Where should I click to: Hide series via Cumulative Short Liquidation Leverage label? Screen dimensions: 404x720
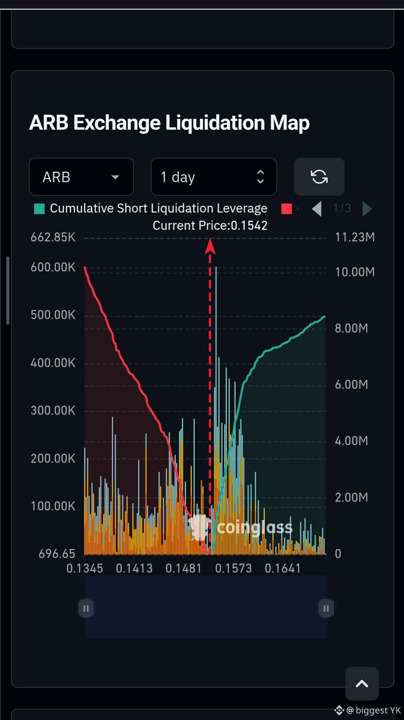[x=159, y=208]
